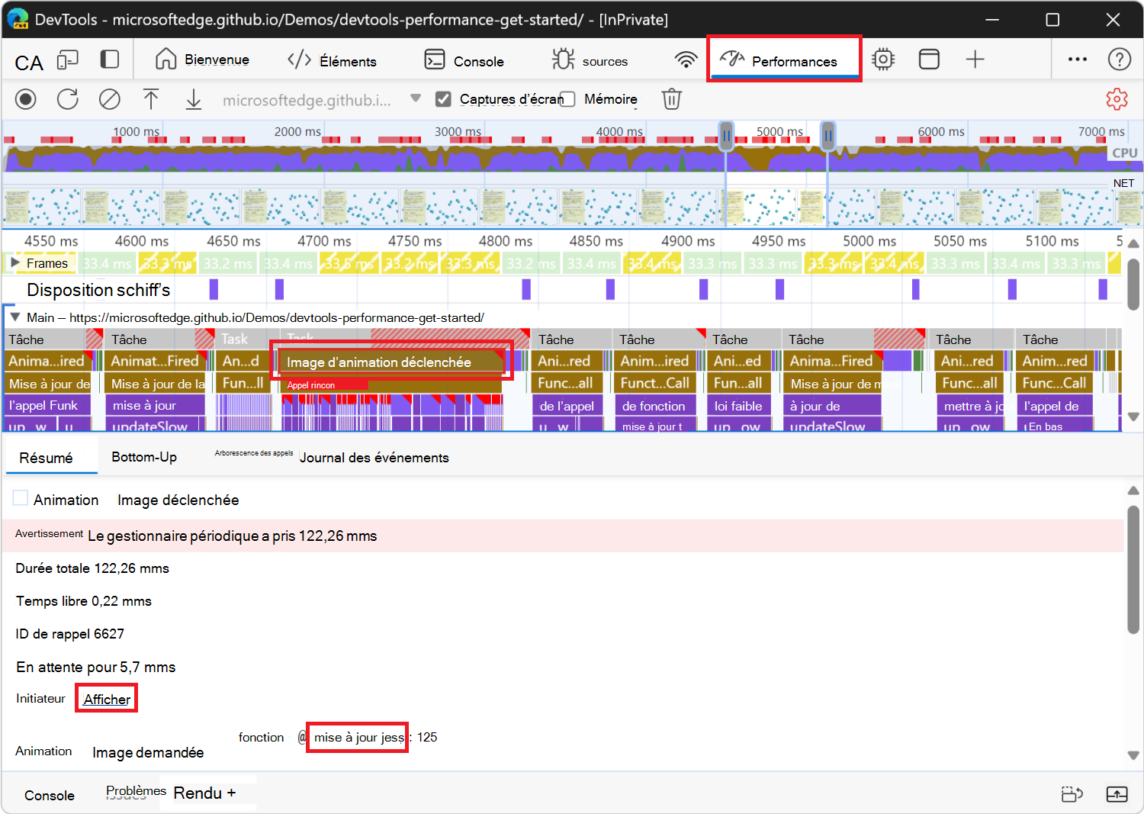Viewport: 1144px width, 814px height.
Task: Select the 33.4 ms frame at 4600 ms
Action: pos(108,264)
